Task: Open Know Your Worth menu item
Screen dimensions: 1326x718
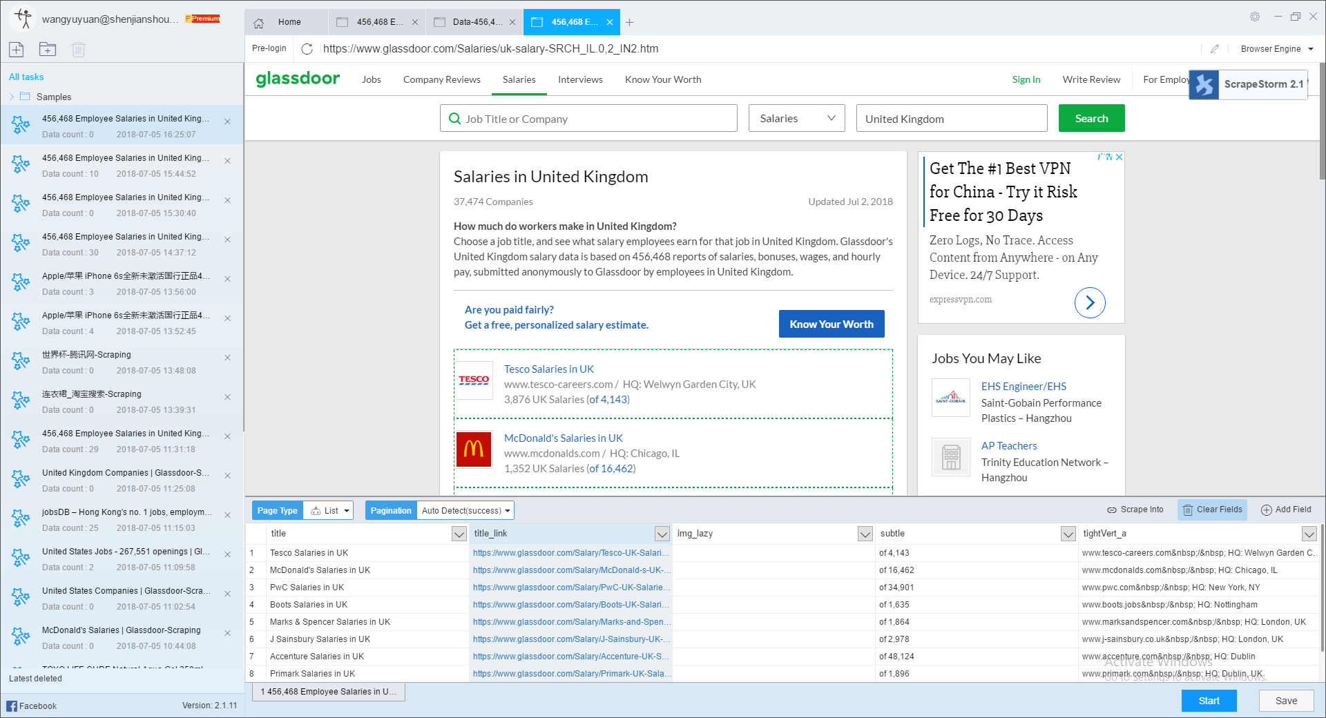Action: [663, 79]
